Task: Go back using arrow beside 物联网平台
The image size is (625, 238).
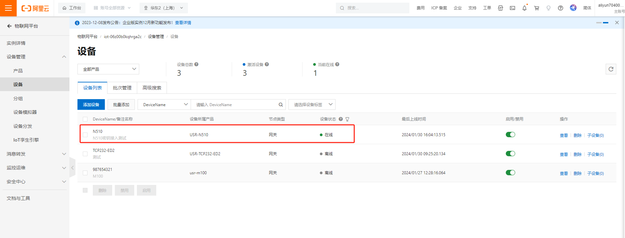Action: tap(9, 26)
